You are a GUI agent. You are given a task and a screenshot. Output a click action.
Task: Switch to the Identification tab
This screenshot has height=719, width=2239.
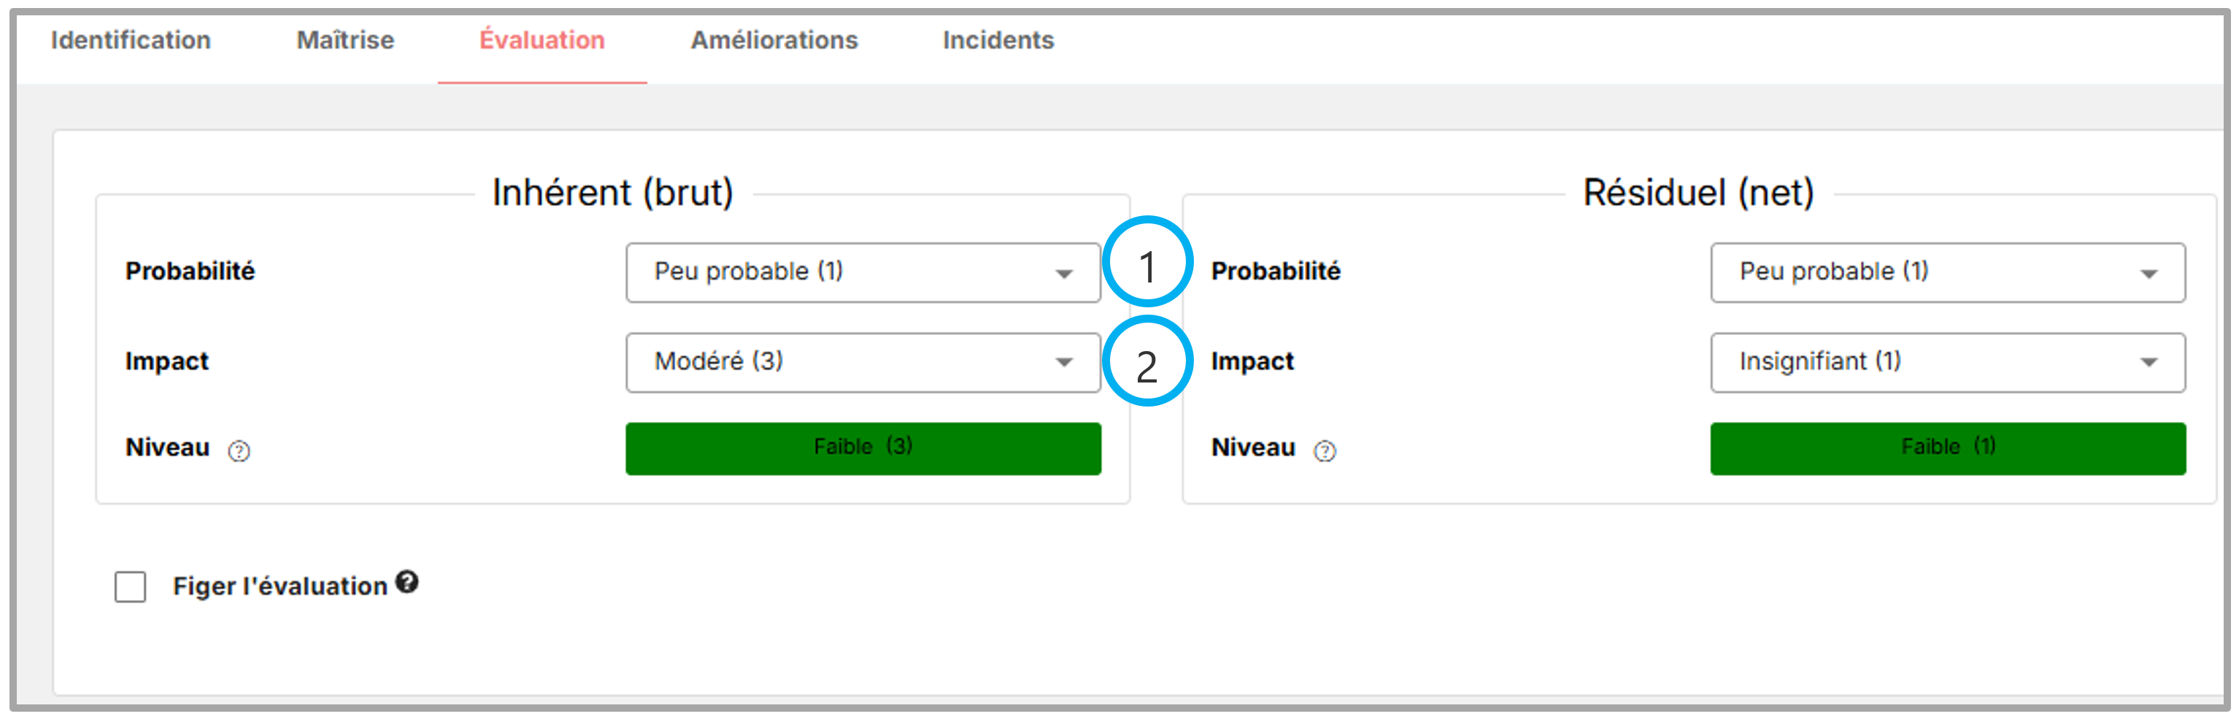[131, 41]
